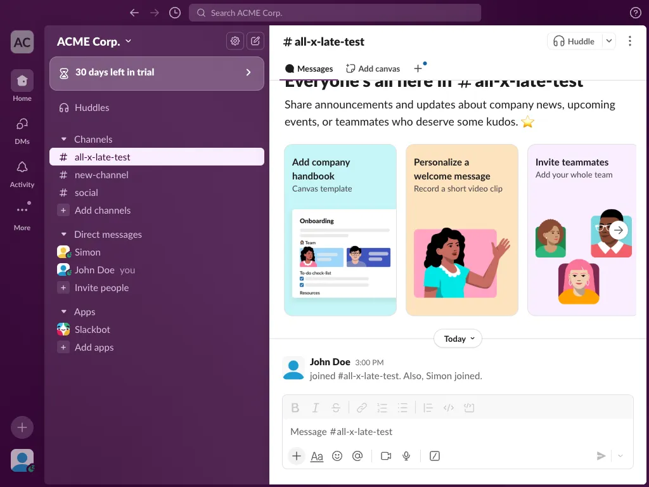Compose a new message with pencil icon
Screen dimensions: 649x487
click(255, 41)
